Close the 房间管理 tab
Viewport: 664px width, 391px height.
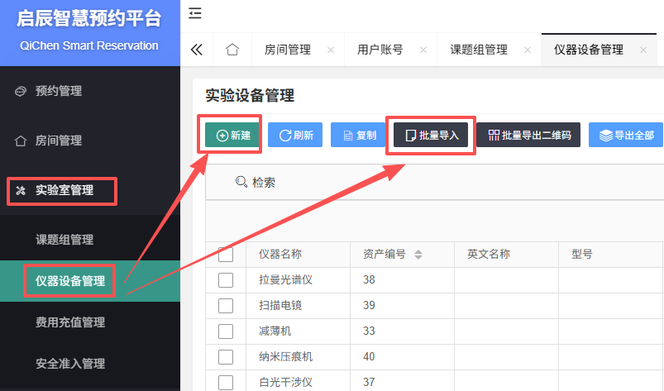(331, 50)
